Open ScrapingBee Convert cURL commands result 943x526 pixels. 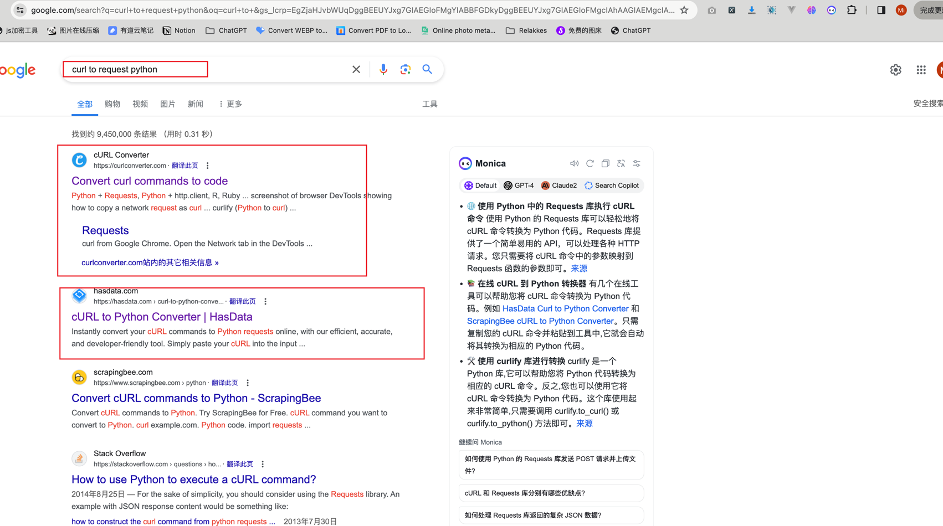(196, 398)
